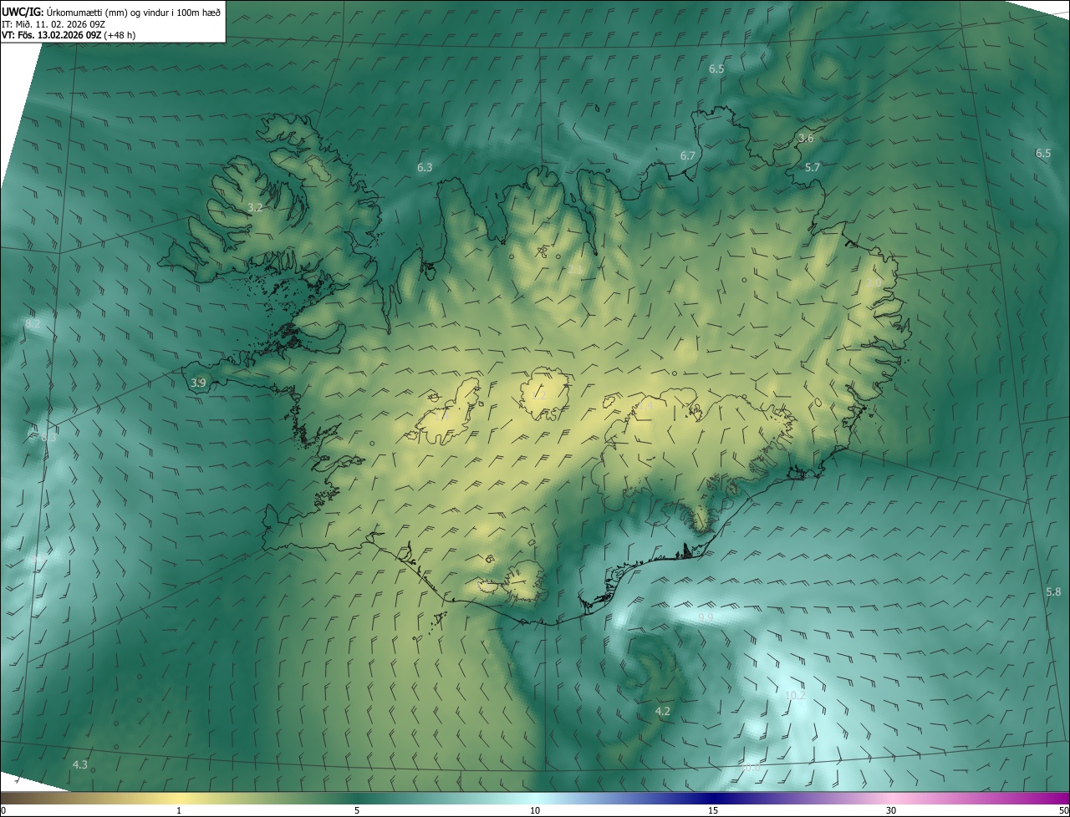Click the 5.8 value label
1070x817 pixels.
[1053, 592]
